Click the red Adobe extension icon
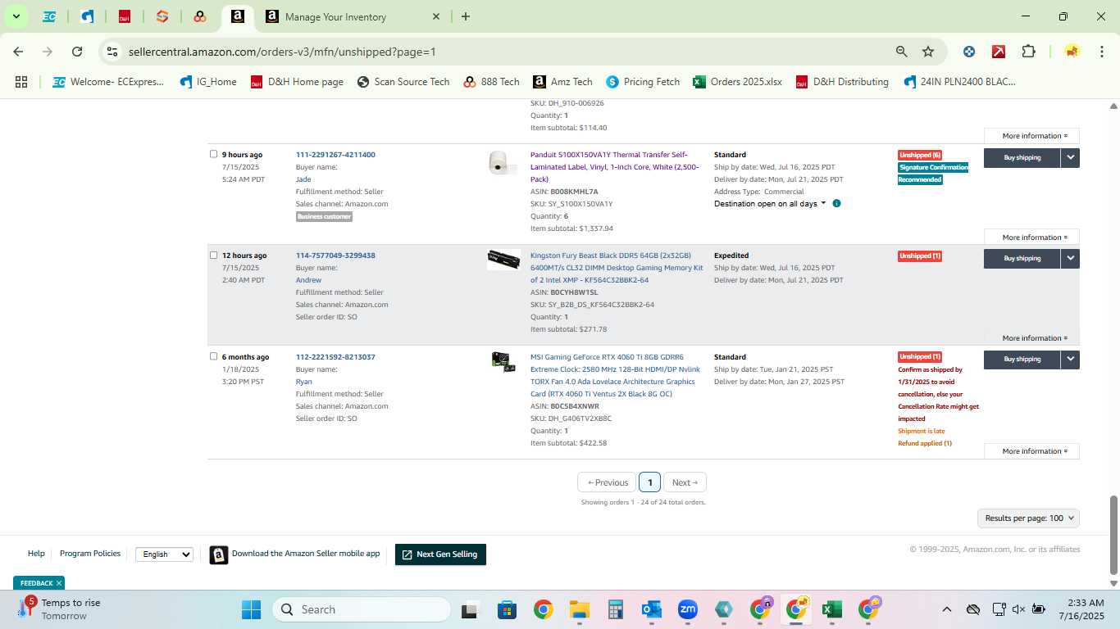1120x629 pixels. tap(999, 52)
